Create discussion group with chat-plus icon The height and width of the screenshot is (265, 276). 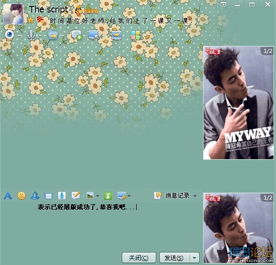[76, 35]
